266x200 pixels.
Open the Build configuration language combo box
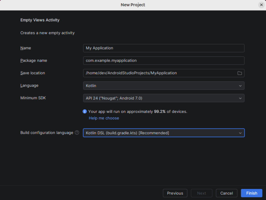(164, 133)
